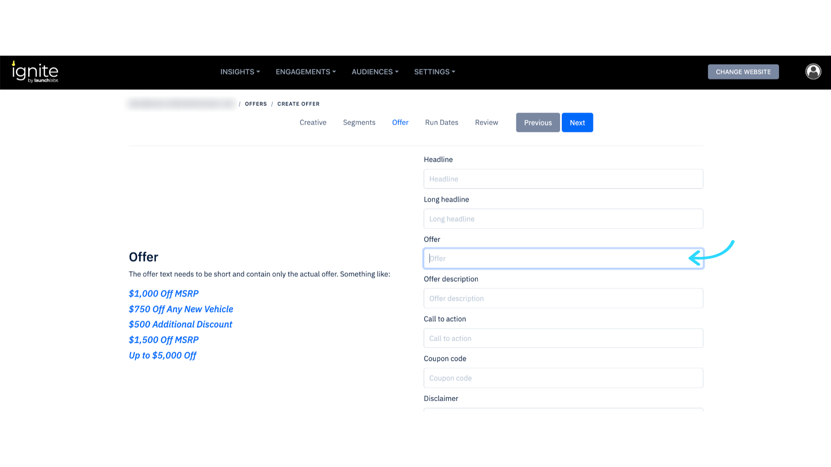Click the Offer description text box
831x467 pixels.
tap(563, 298)
